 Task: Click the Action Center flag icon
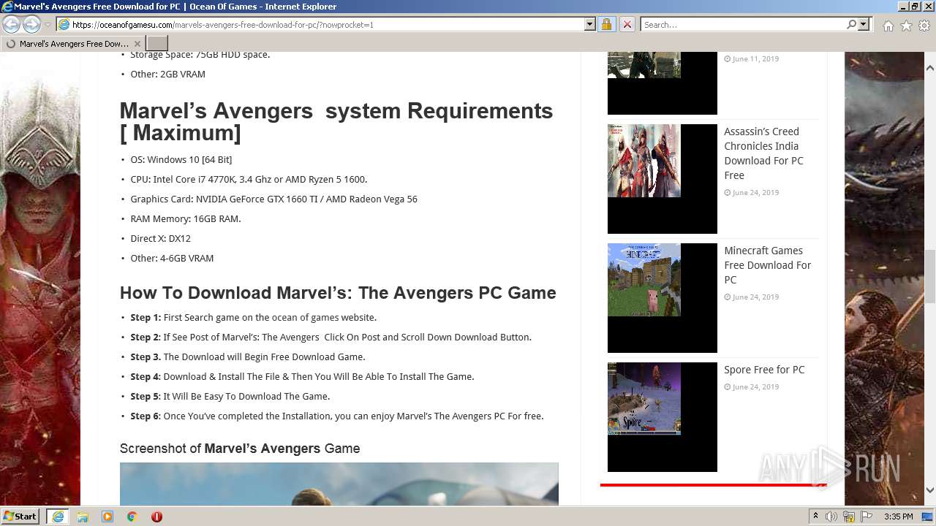coord(867,517)
